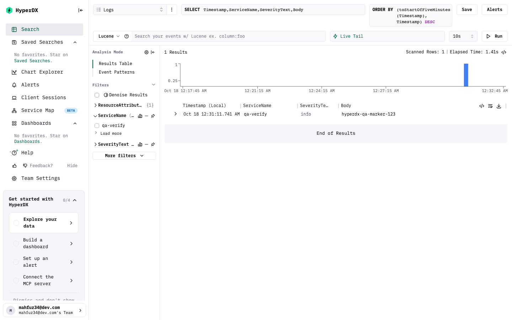Change the 10s refresh interval dropdown
Image resolution: width=512 pixels, height=320 pixels.
point(463,36)
